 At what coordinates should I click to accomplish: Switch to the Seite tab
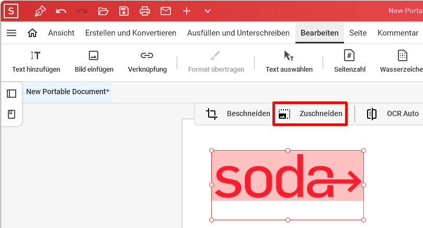click(358, 33)
